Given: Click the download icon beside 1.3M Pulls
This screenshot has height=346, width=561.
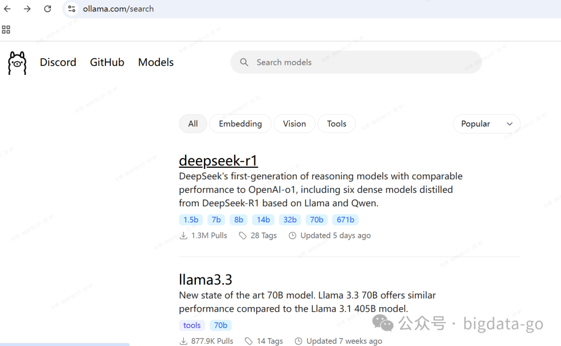Looking at the screenshot, I should (183, 235).
